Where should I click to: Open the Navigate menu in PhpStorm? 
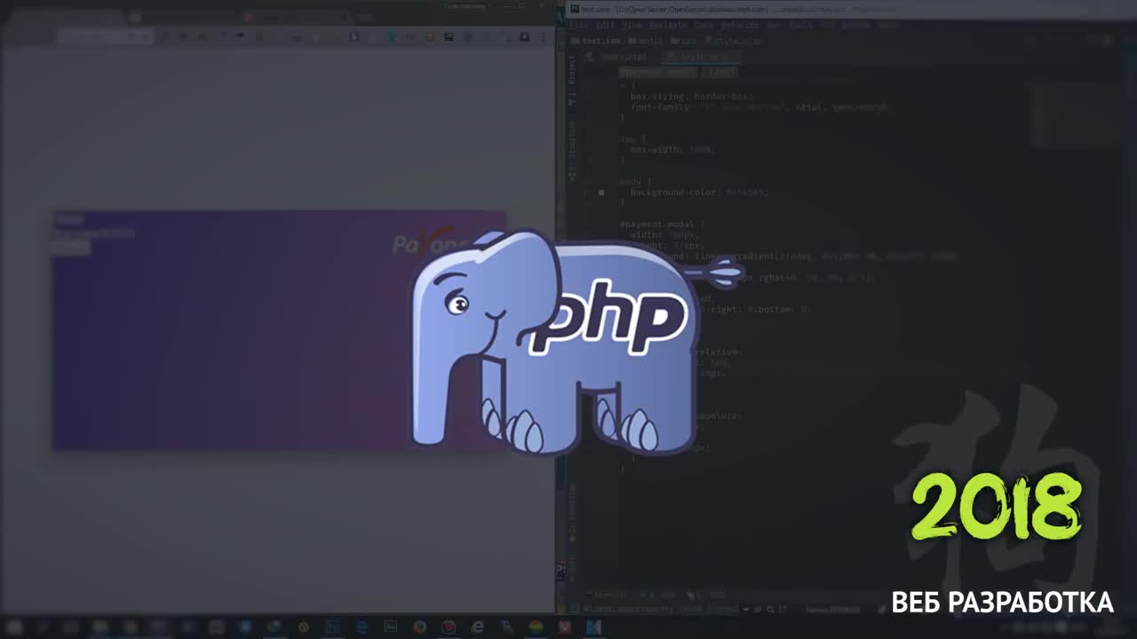667,25
